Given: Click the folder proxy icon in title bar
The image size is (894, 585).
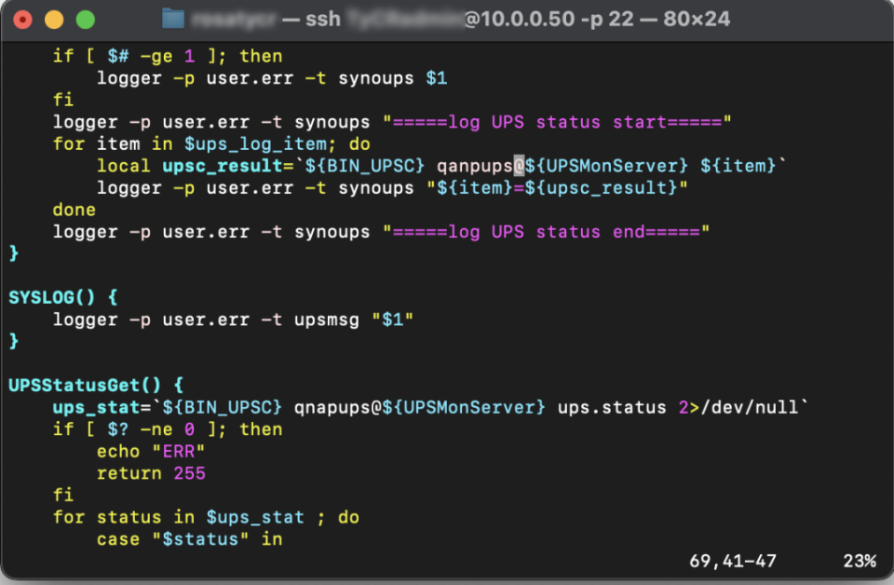Looking at the screenshot, I should point(173,19).
